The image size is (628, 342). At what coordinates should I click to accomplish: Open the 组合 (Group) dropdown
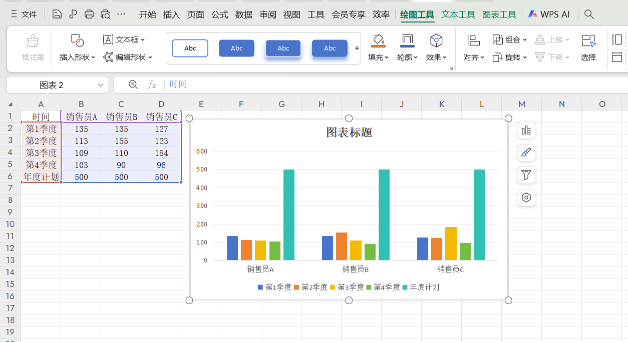tap(509, 39)
